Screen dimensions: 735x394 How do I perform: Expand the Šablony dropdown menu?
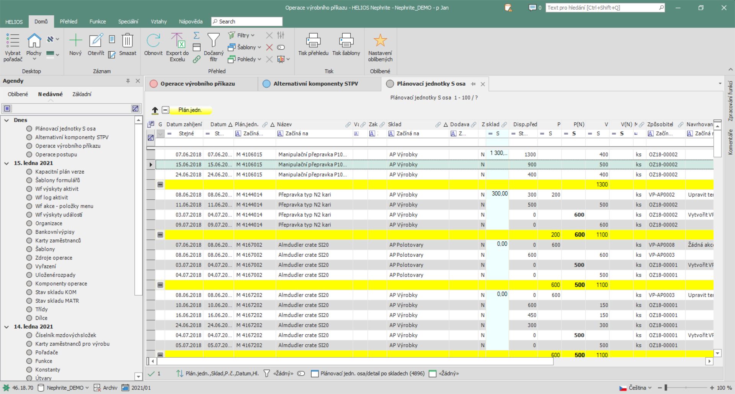pos(248,47)
